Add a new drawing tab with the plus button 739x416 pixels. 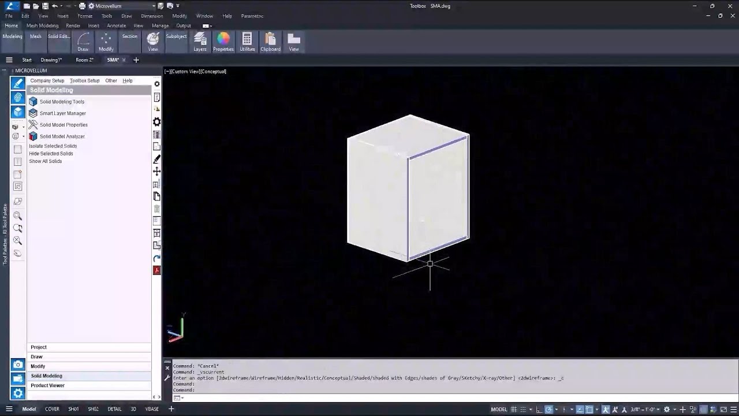click(x=136, y=60)
